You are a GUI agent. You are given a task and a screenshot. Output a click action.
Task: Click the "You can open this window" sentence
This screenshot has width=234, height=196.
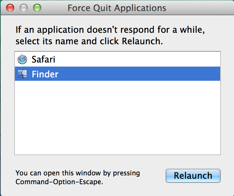(x=78, y=173)
